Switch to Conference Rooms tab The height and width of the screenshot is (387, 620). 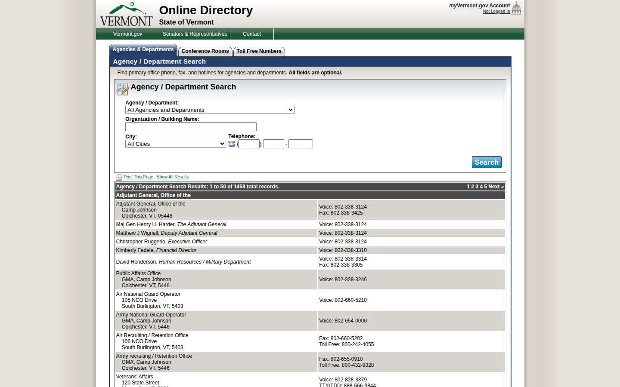[205, 51]
